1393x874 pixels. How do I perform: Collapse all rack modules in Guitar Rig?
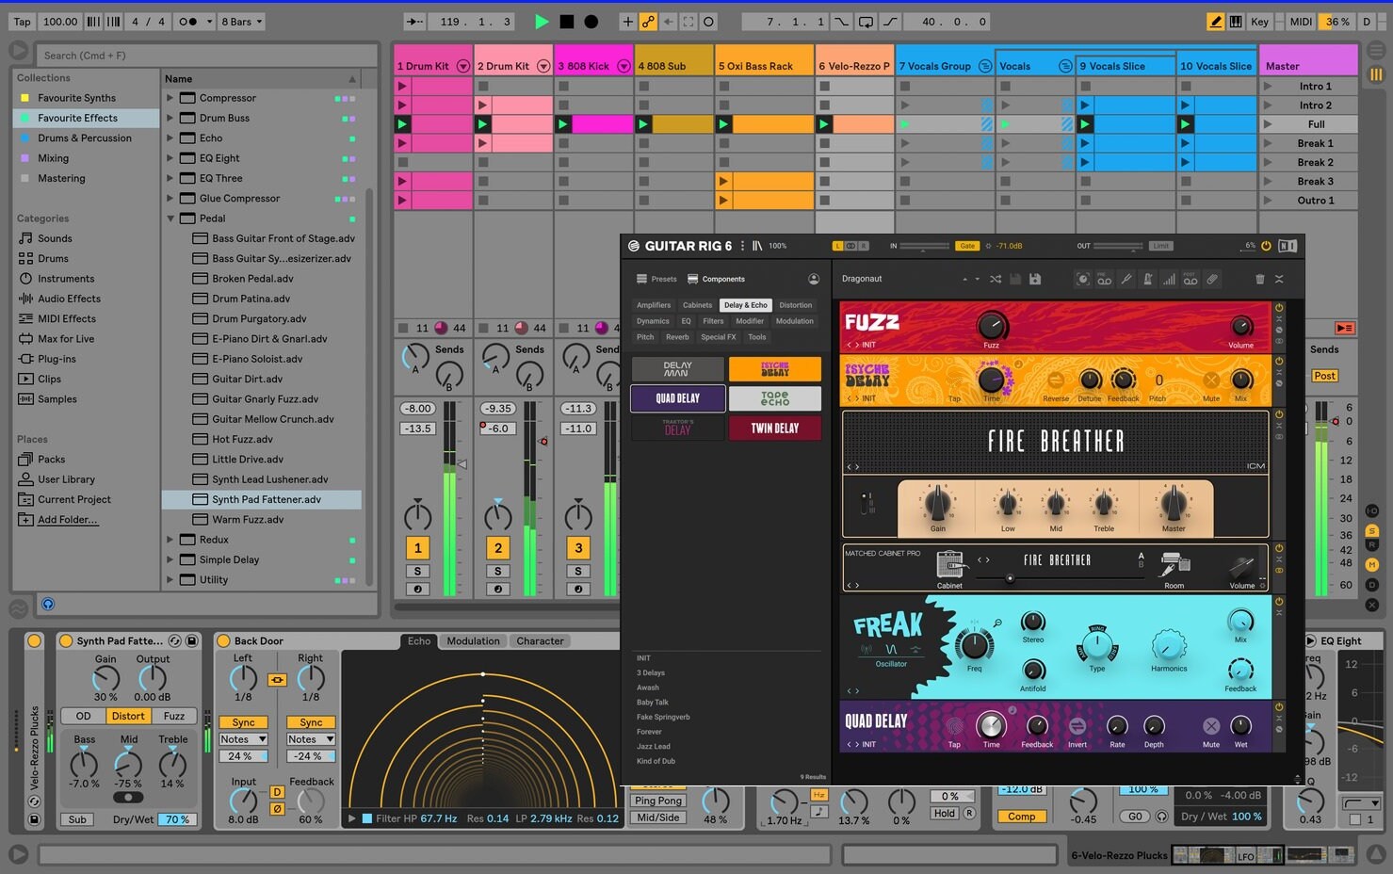(1279, 279)
